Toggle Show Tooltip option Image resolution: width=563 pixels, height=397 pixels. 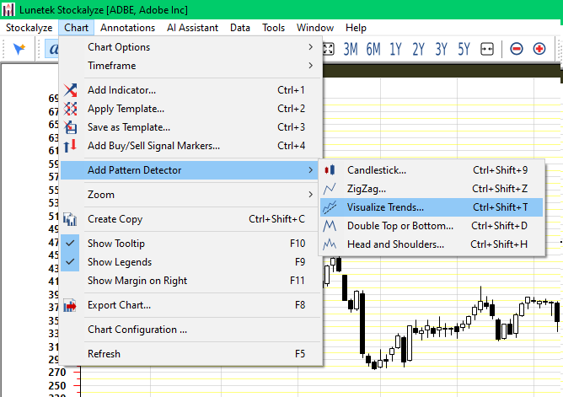coord(191,244)
